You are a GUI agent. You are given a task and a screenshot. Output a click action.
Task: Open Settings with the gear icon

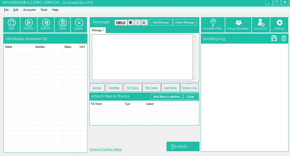(279, 25)
